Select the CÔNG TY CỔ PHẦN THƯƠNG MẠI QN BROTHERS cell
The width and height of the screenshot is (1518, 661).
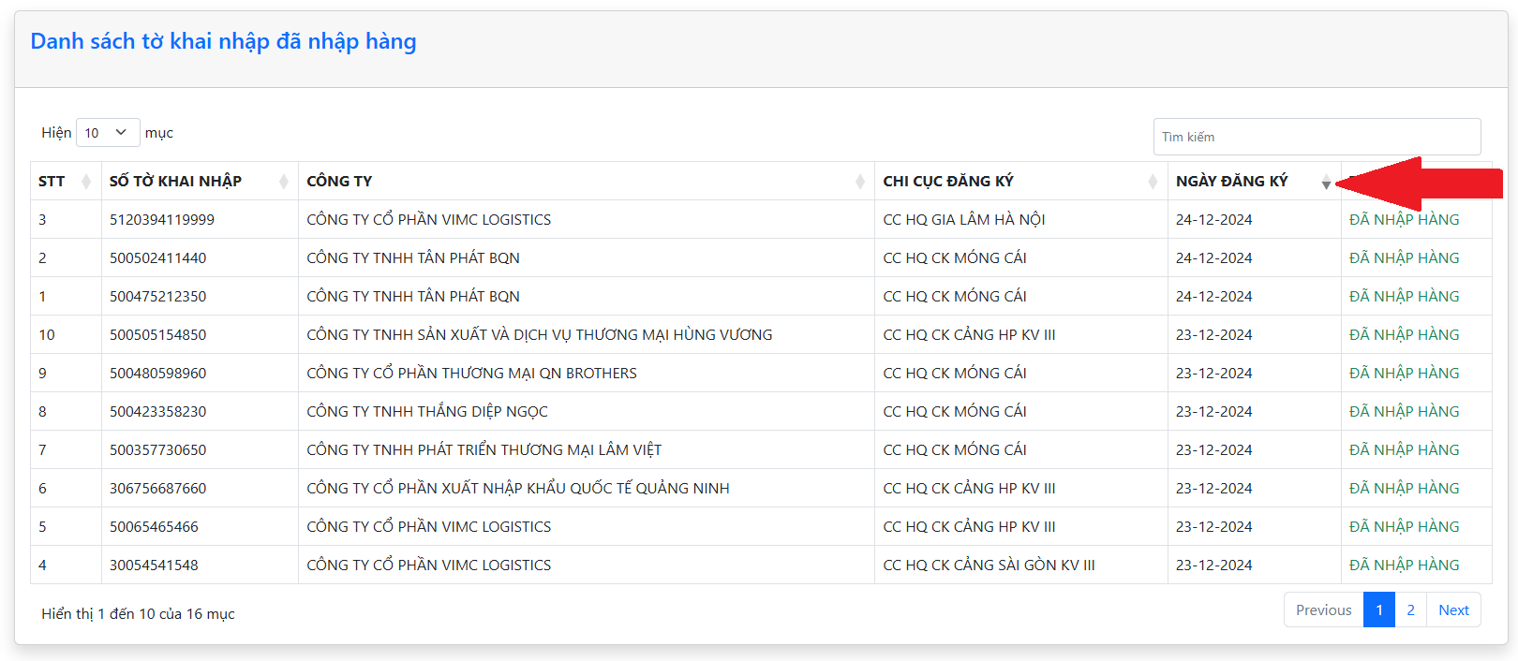(471, 374)
